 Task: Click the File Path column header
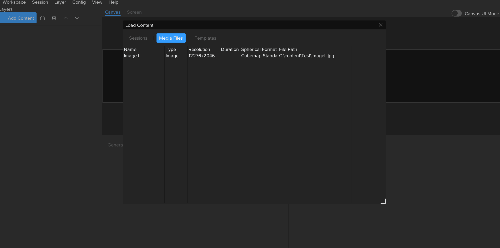tap(288, 49)
